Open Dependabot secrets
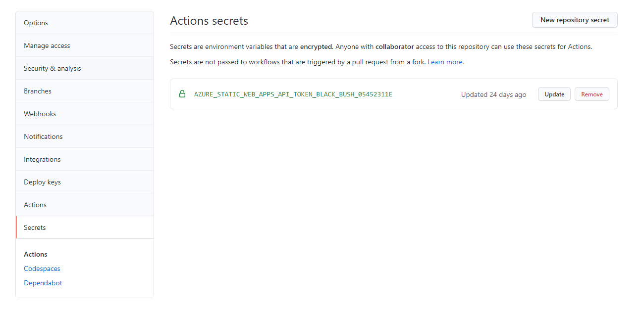 coord(43,282)
